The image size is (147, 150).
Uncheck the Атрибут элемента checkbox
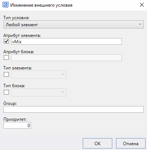point(6,41)
